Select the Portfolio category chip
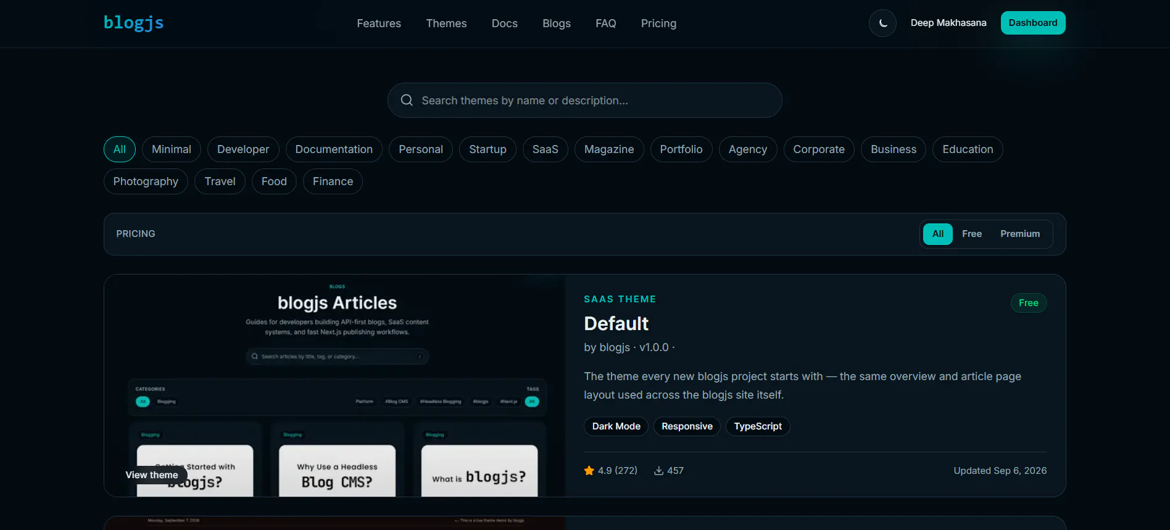 click(681, 149)
